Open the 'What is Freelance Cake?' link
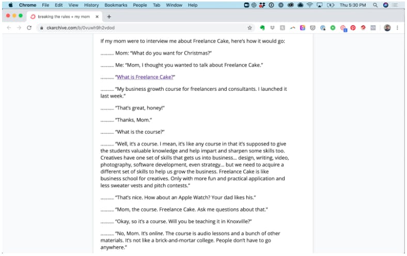The image size is (407, 256). [x=145, y=77]
